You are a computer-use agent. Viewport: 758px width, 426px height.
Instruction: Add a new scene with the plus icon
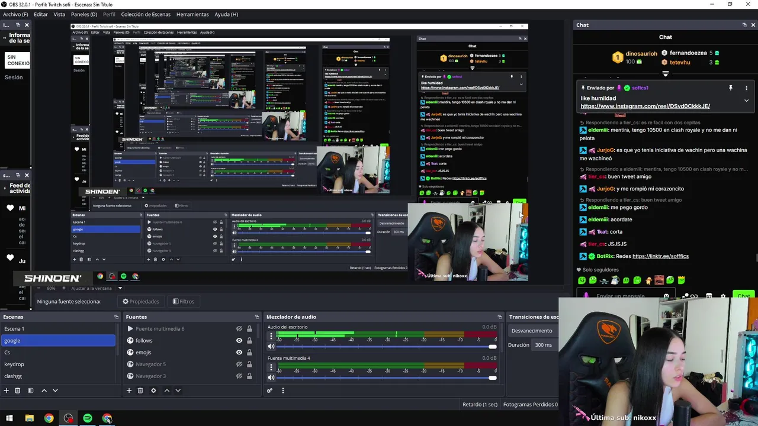pyautogui.click(x=7, y=390)
